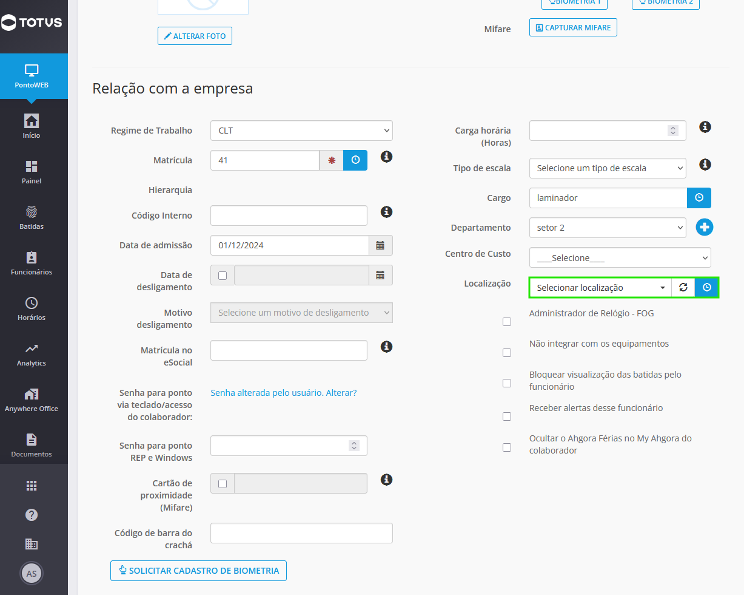
Task: Click the Senha alterada pelo usuário. Alterar? link
Action: coord(284,393)
